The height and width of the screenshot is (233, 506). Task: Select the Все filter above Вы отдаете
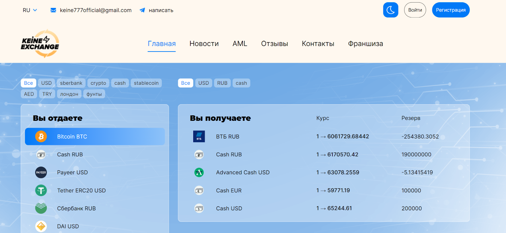click(x=28, y=83)
